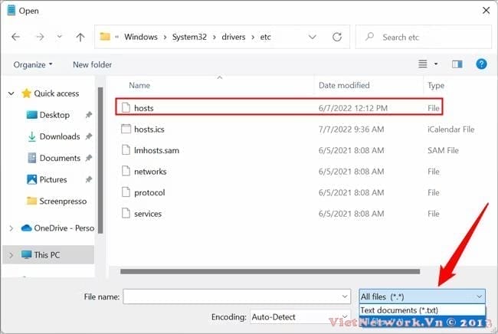
Task: Click the Up one level arrow
Action: (80, 37)
